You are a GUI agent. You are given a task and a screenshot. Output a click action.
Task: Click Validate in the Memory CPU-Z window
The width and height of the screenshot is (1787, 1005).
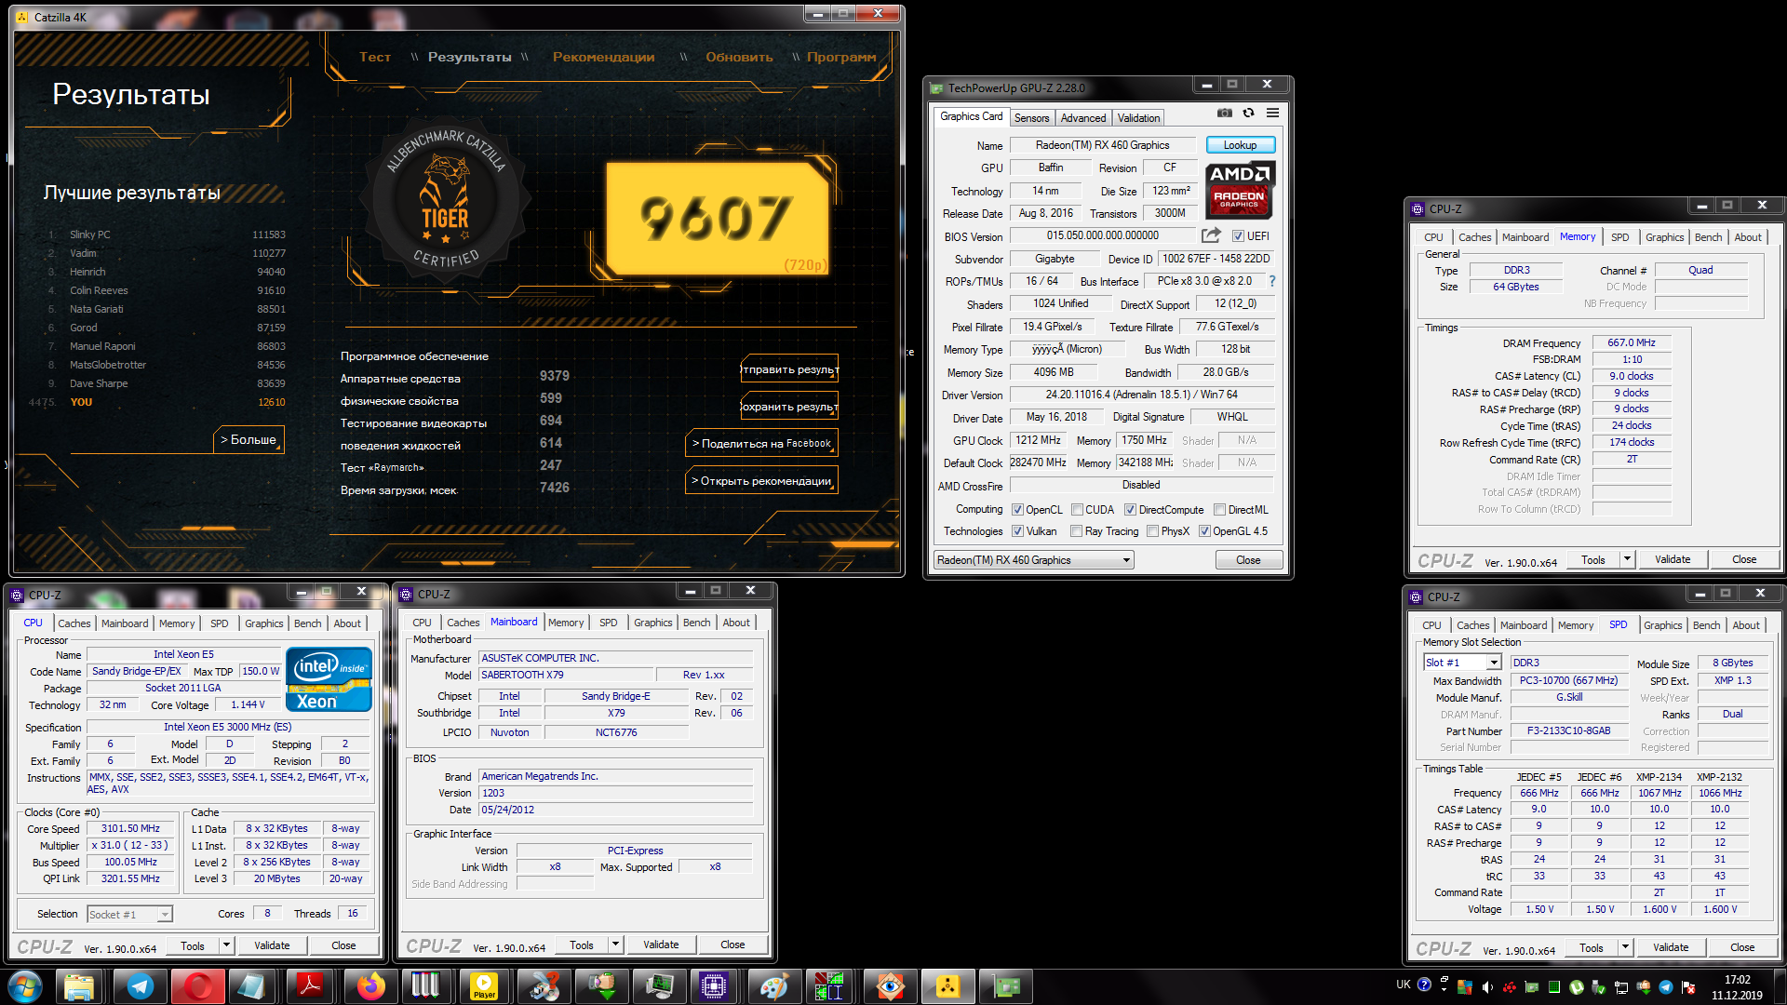point(1672,559)
